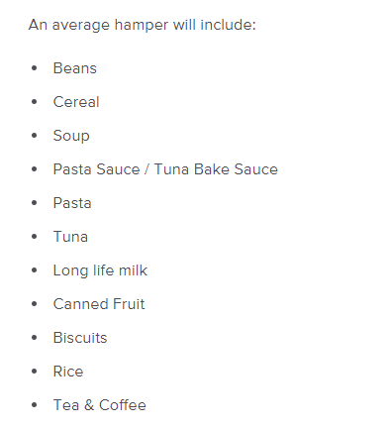391x429 pixels.
Task: Select the Biscuits list item
Action: pyautogui.click(x=80, y=338)
